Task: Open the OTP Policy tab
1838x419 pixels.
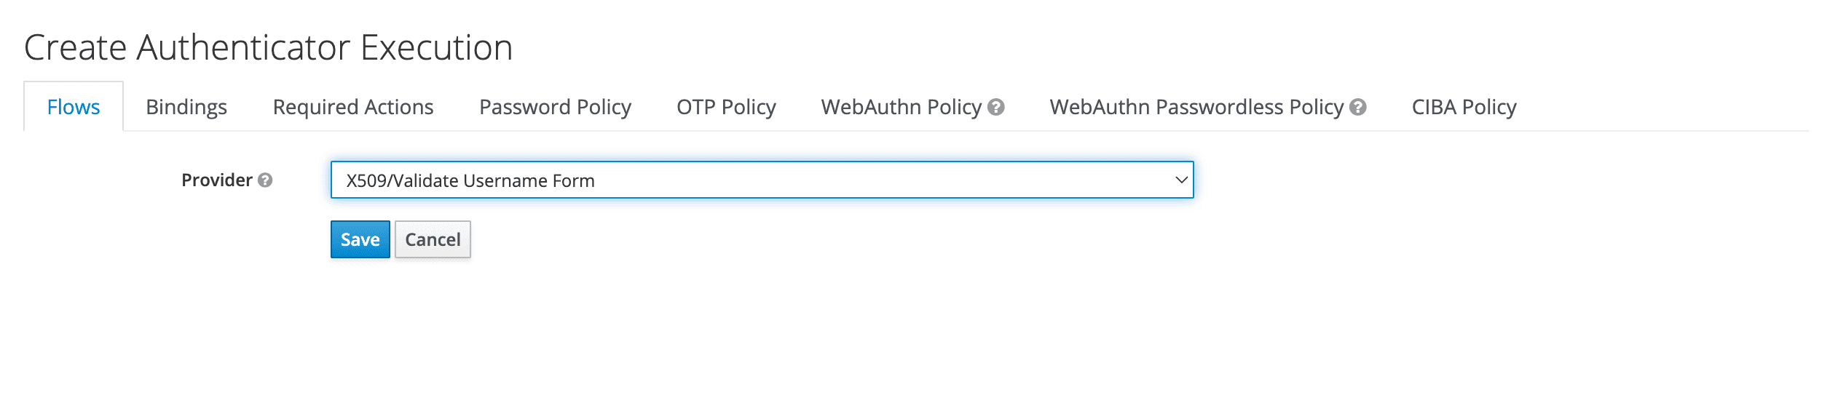Action: click(x=726, y=107)
